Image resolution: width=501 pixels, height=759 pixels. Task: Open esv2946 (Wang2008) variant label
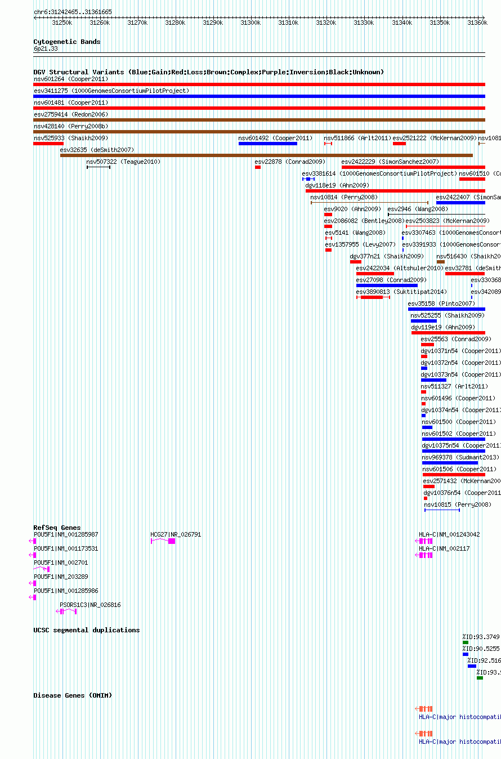point(418,209)
